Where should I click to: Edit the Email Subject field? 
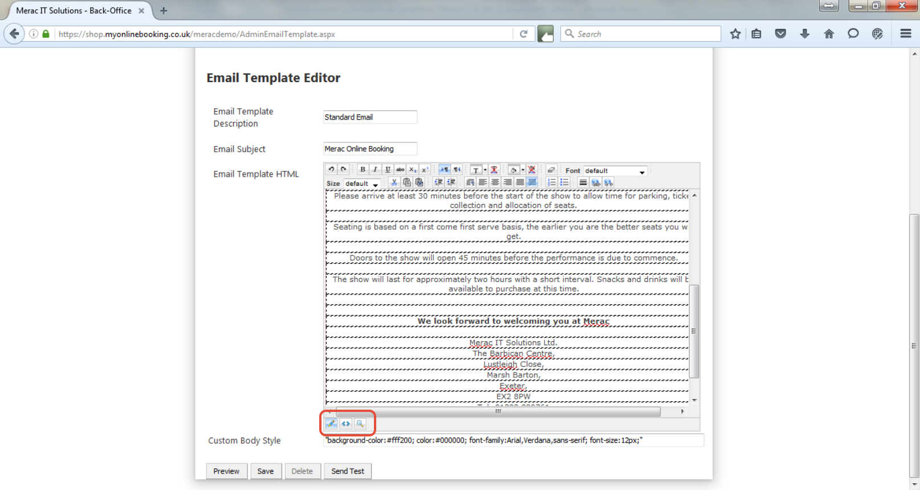point(370,149)
